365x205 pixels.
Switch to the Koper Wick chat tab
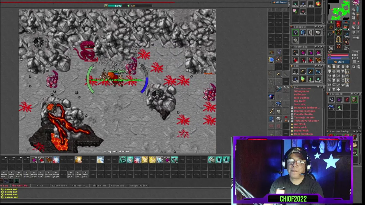(60, 186)
